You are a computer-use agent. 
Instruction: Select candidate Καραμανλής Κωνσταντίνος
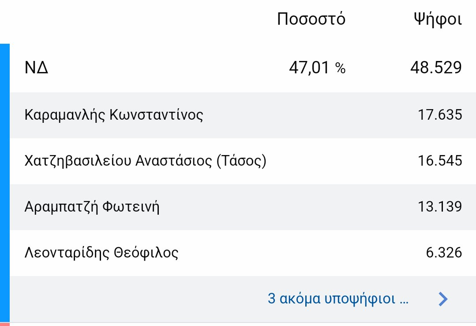pos(114,115)
